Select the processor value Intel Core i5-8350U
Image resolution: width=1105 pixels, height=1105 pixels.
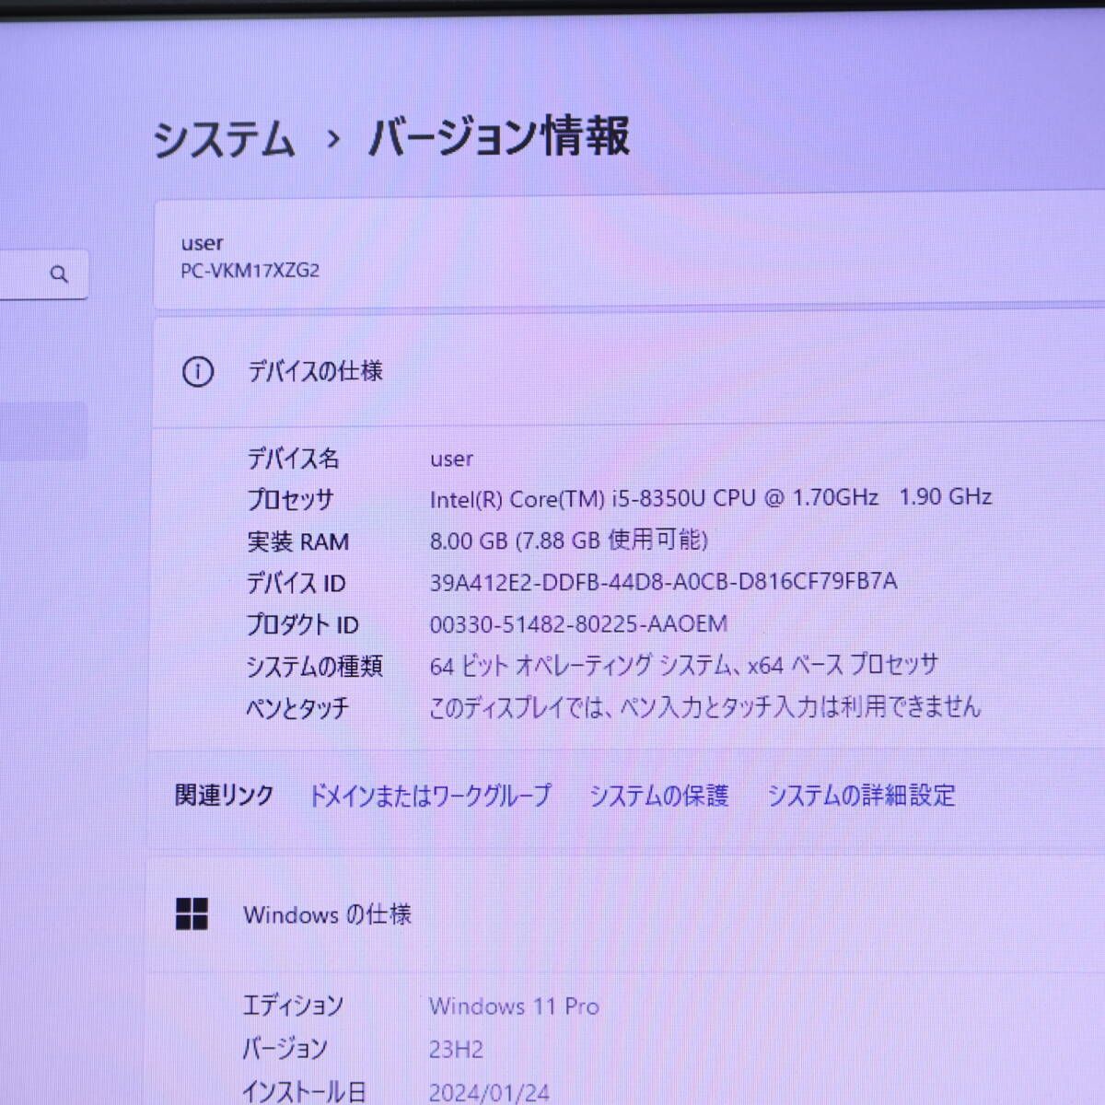click(x=710, y=498)
